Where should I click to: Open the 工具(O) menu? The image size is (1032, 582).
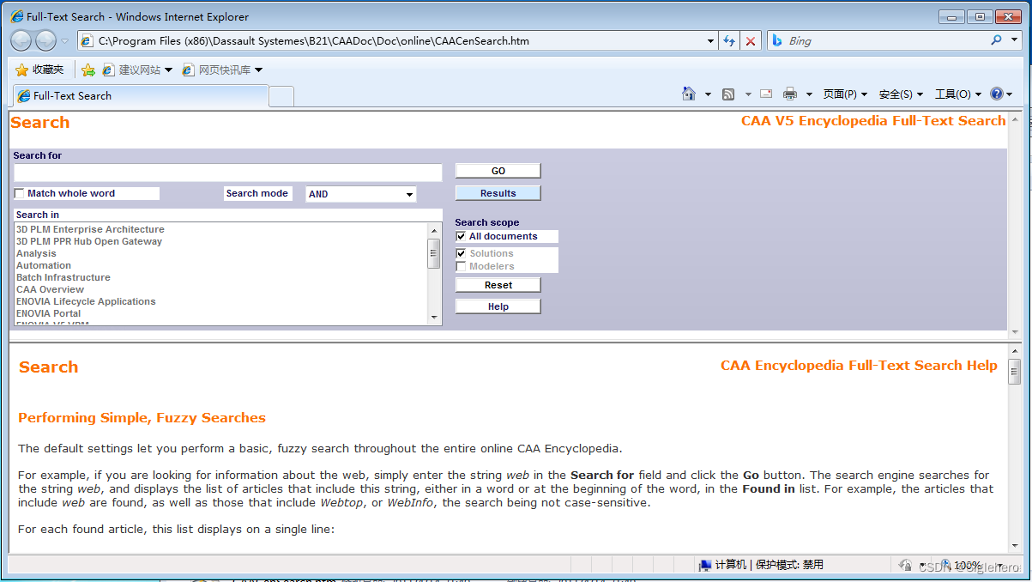point(957,94)
